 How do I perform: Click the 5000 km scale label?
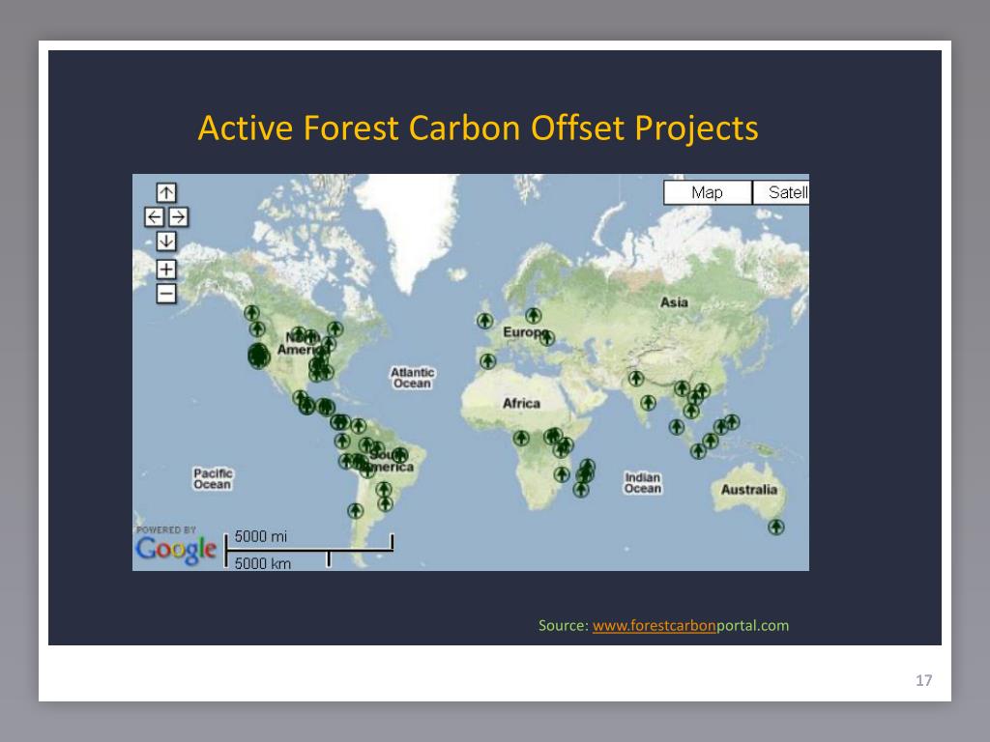click(x=263, y=563)
